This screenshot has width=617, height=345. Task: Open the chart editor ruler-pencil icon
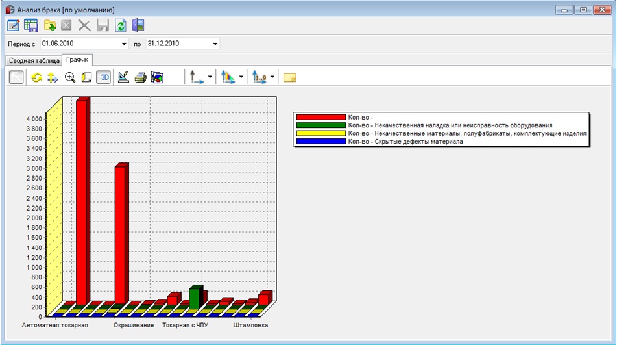point(123,77)
